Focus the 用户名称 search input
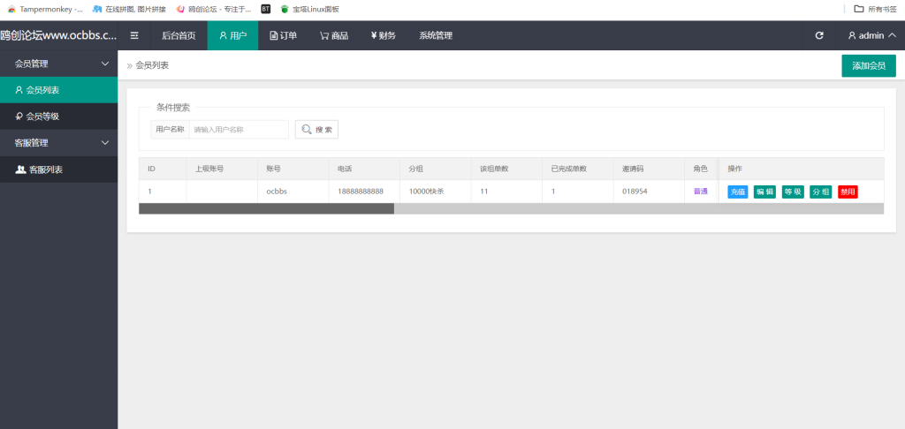 (x=239, y=130)
